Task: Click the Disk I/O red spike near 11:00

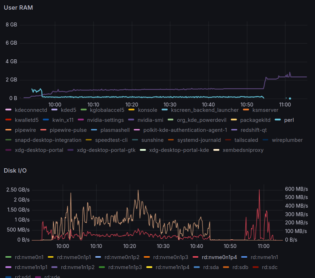Action: tap(259, 191)
